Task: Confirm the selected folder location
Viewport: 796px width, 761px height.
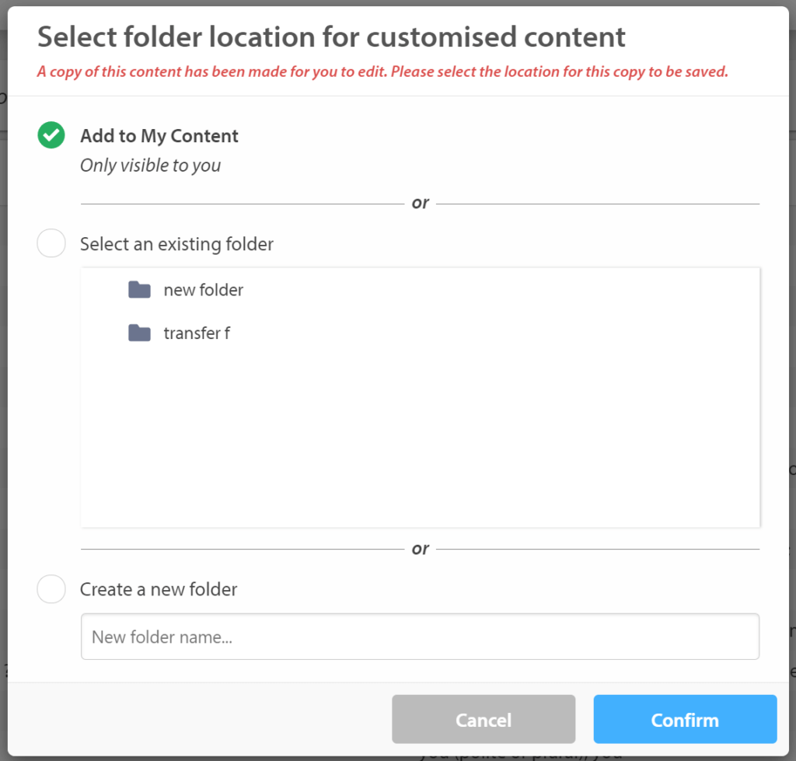Action: coord(685,719)
